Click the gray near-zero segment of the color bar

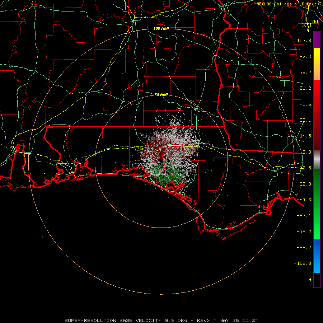(317, 160)
